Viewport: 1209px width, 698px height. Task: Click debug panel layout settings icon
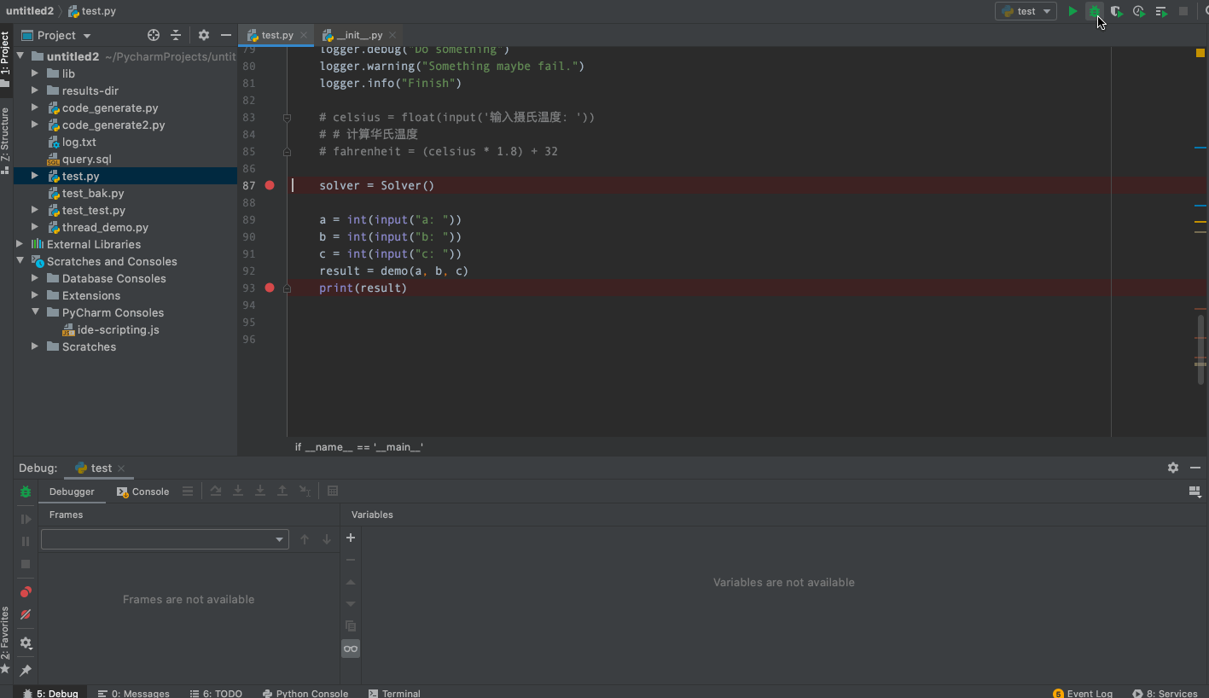coord(1194,491)
